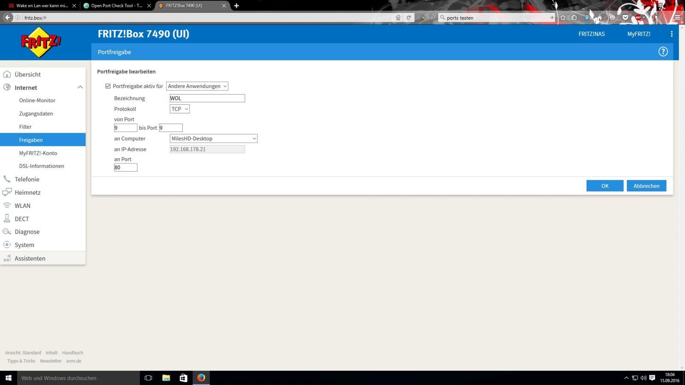The width and height of the screenshot is (685, 385).
Task: Open the downloads arrow icon
Action: click(587, 18)
